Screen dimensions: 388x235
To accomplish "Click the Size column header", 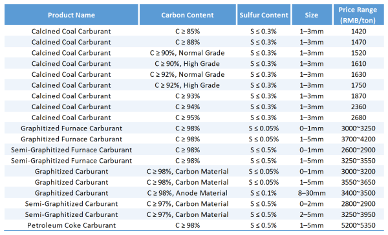I will [312, 15].
